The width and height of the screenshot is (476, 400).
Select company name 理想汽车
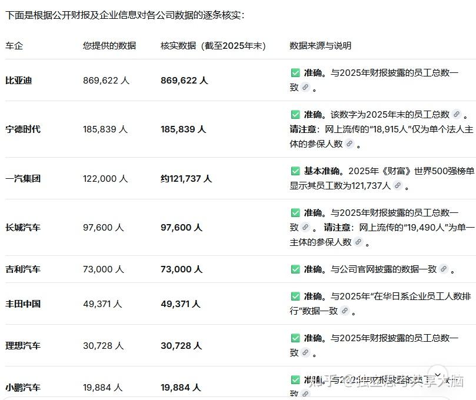click(23, 346)
